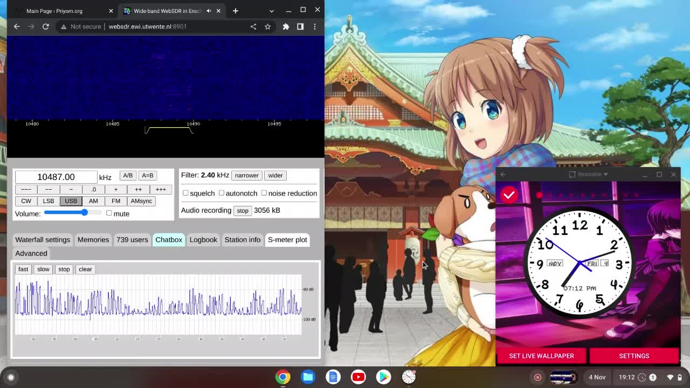This screenshot has height=388, width=690.
Task: Bookmark this page with the star icon
Action: pos(267,26)
